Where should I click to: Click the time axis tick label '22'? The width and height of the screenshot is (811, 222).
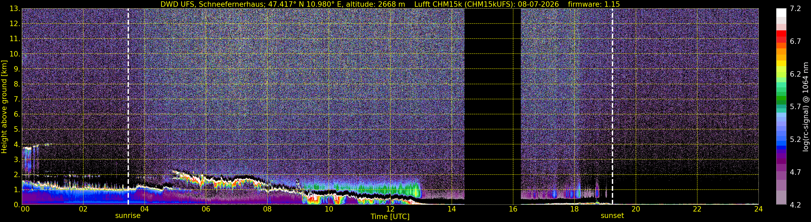click(697, 209)
